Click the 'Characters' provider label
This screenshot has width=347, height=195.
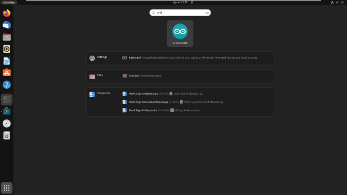click(x=103, y=93)
